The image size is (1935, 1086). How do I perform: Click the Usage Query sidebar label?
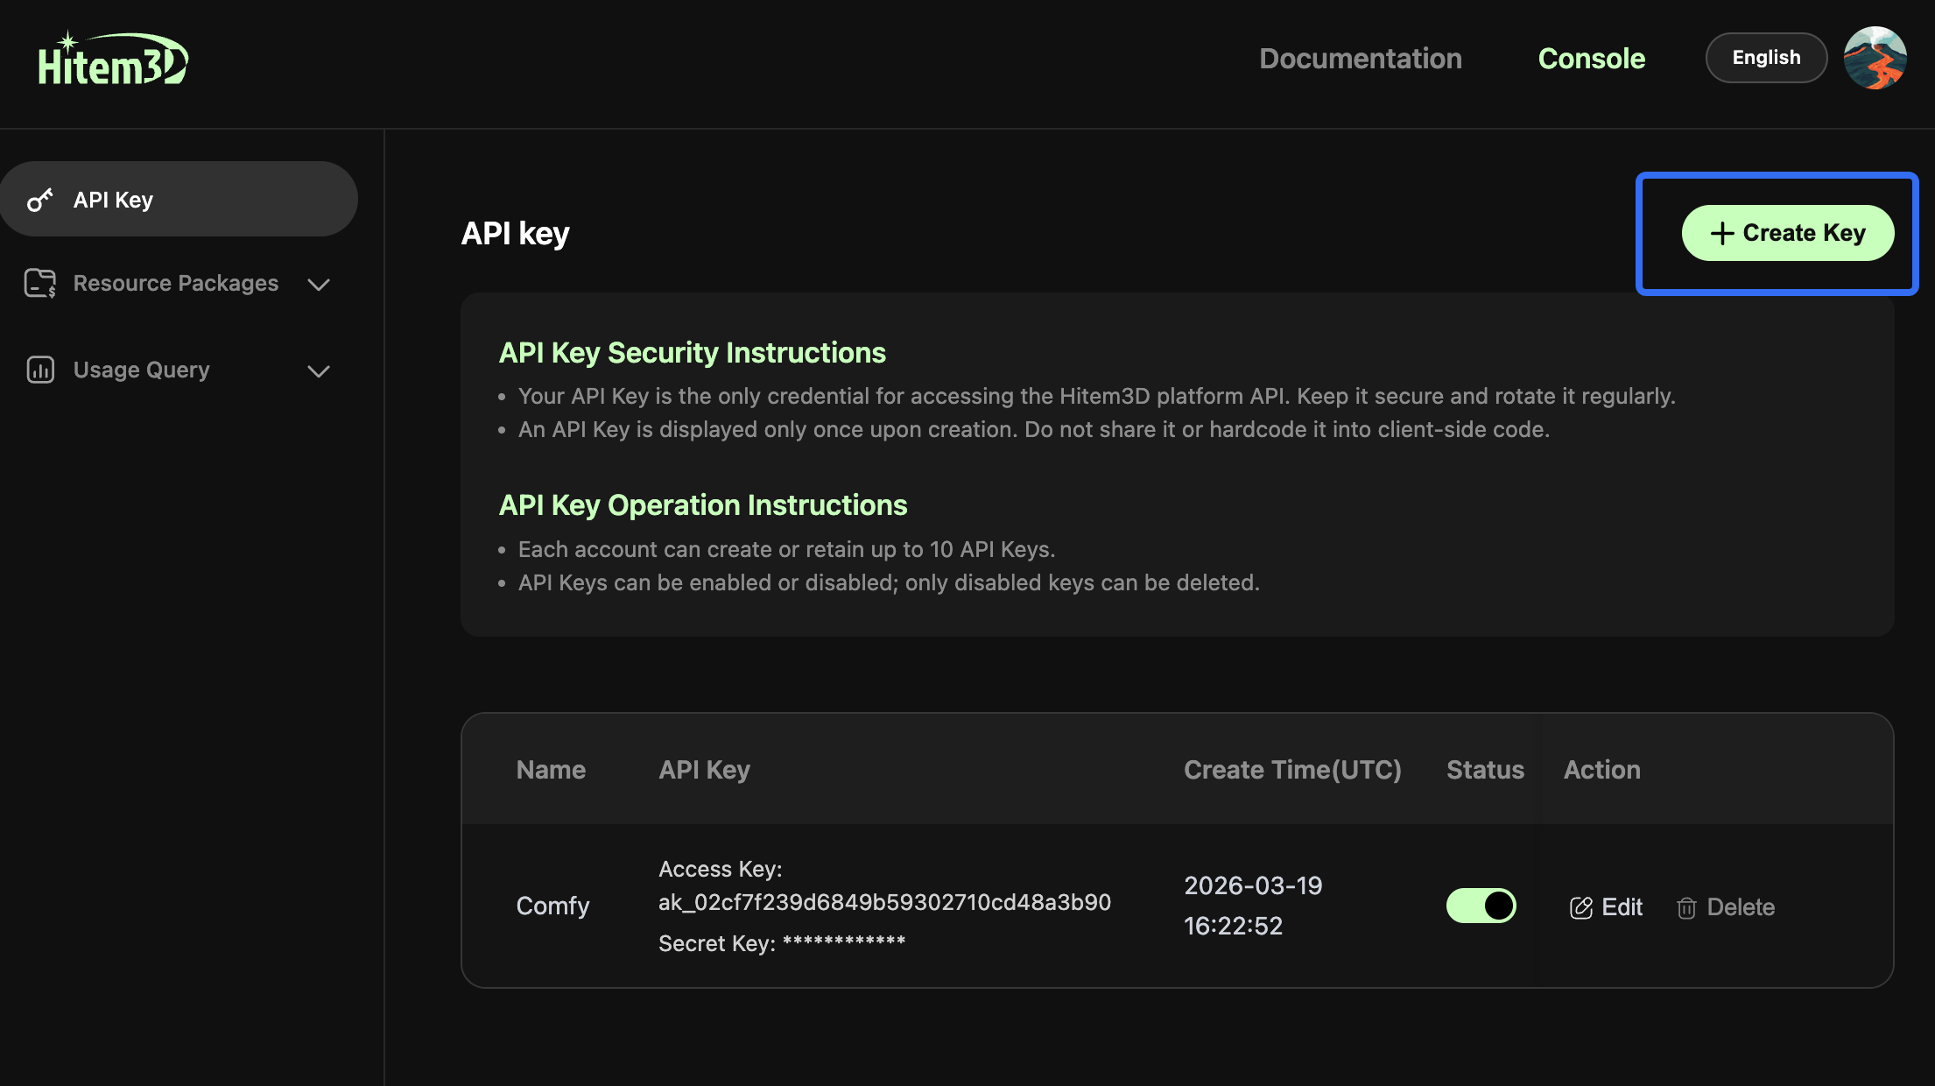142,370
